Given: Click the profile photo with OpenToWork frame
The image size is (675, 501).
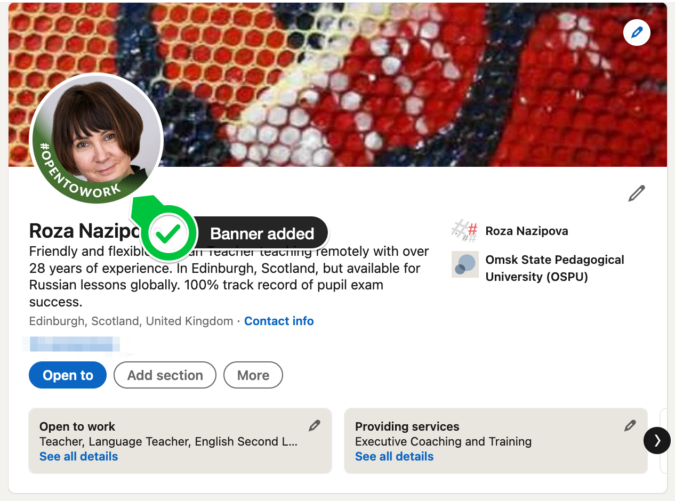Looking at the screenshot, I should 96,139.
